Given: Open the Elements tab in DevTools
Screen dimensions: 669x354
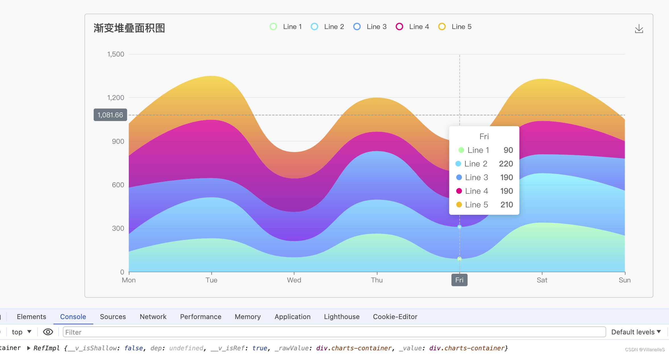Looking at the screenshot, I should pyautogui.click(x=31, y=316).
